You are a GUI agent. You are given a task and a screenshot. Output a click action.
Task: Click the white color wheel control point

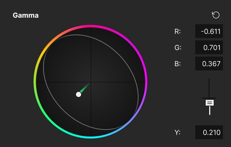[79, 94]
